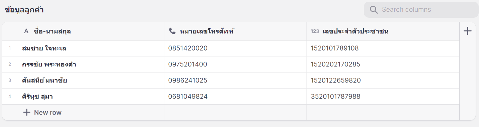Select row number 1

pyautogui.click(x=10, y=48)
